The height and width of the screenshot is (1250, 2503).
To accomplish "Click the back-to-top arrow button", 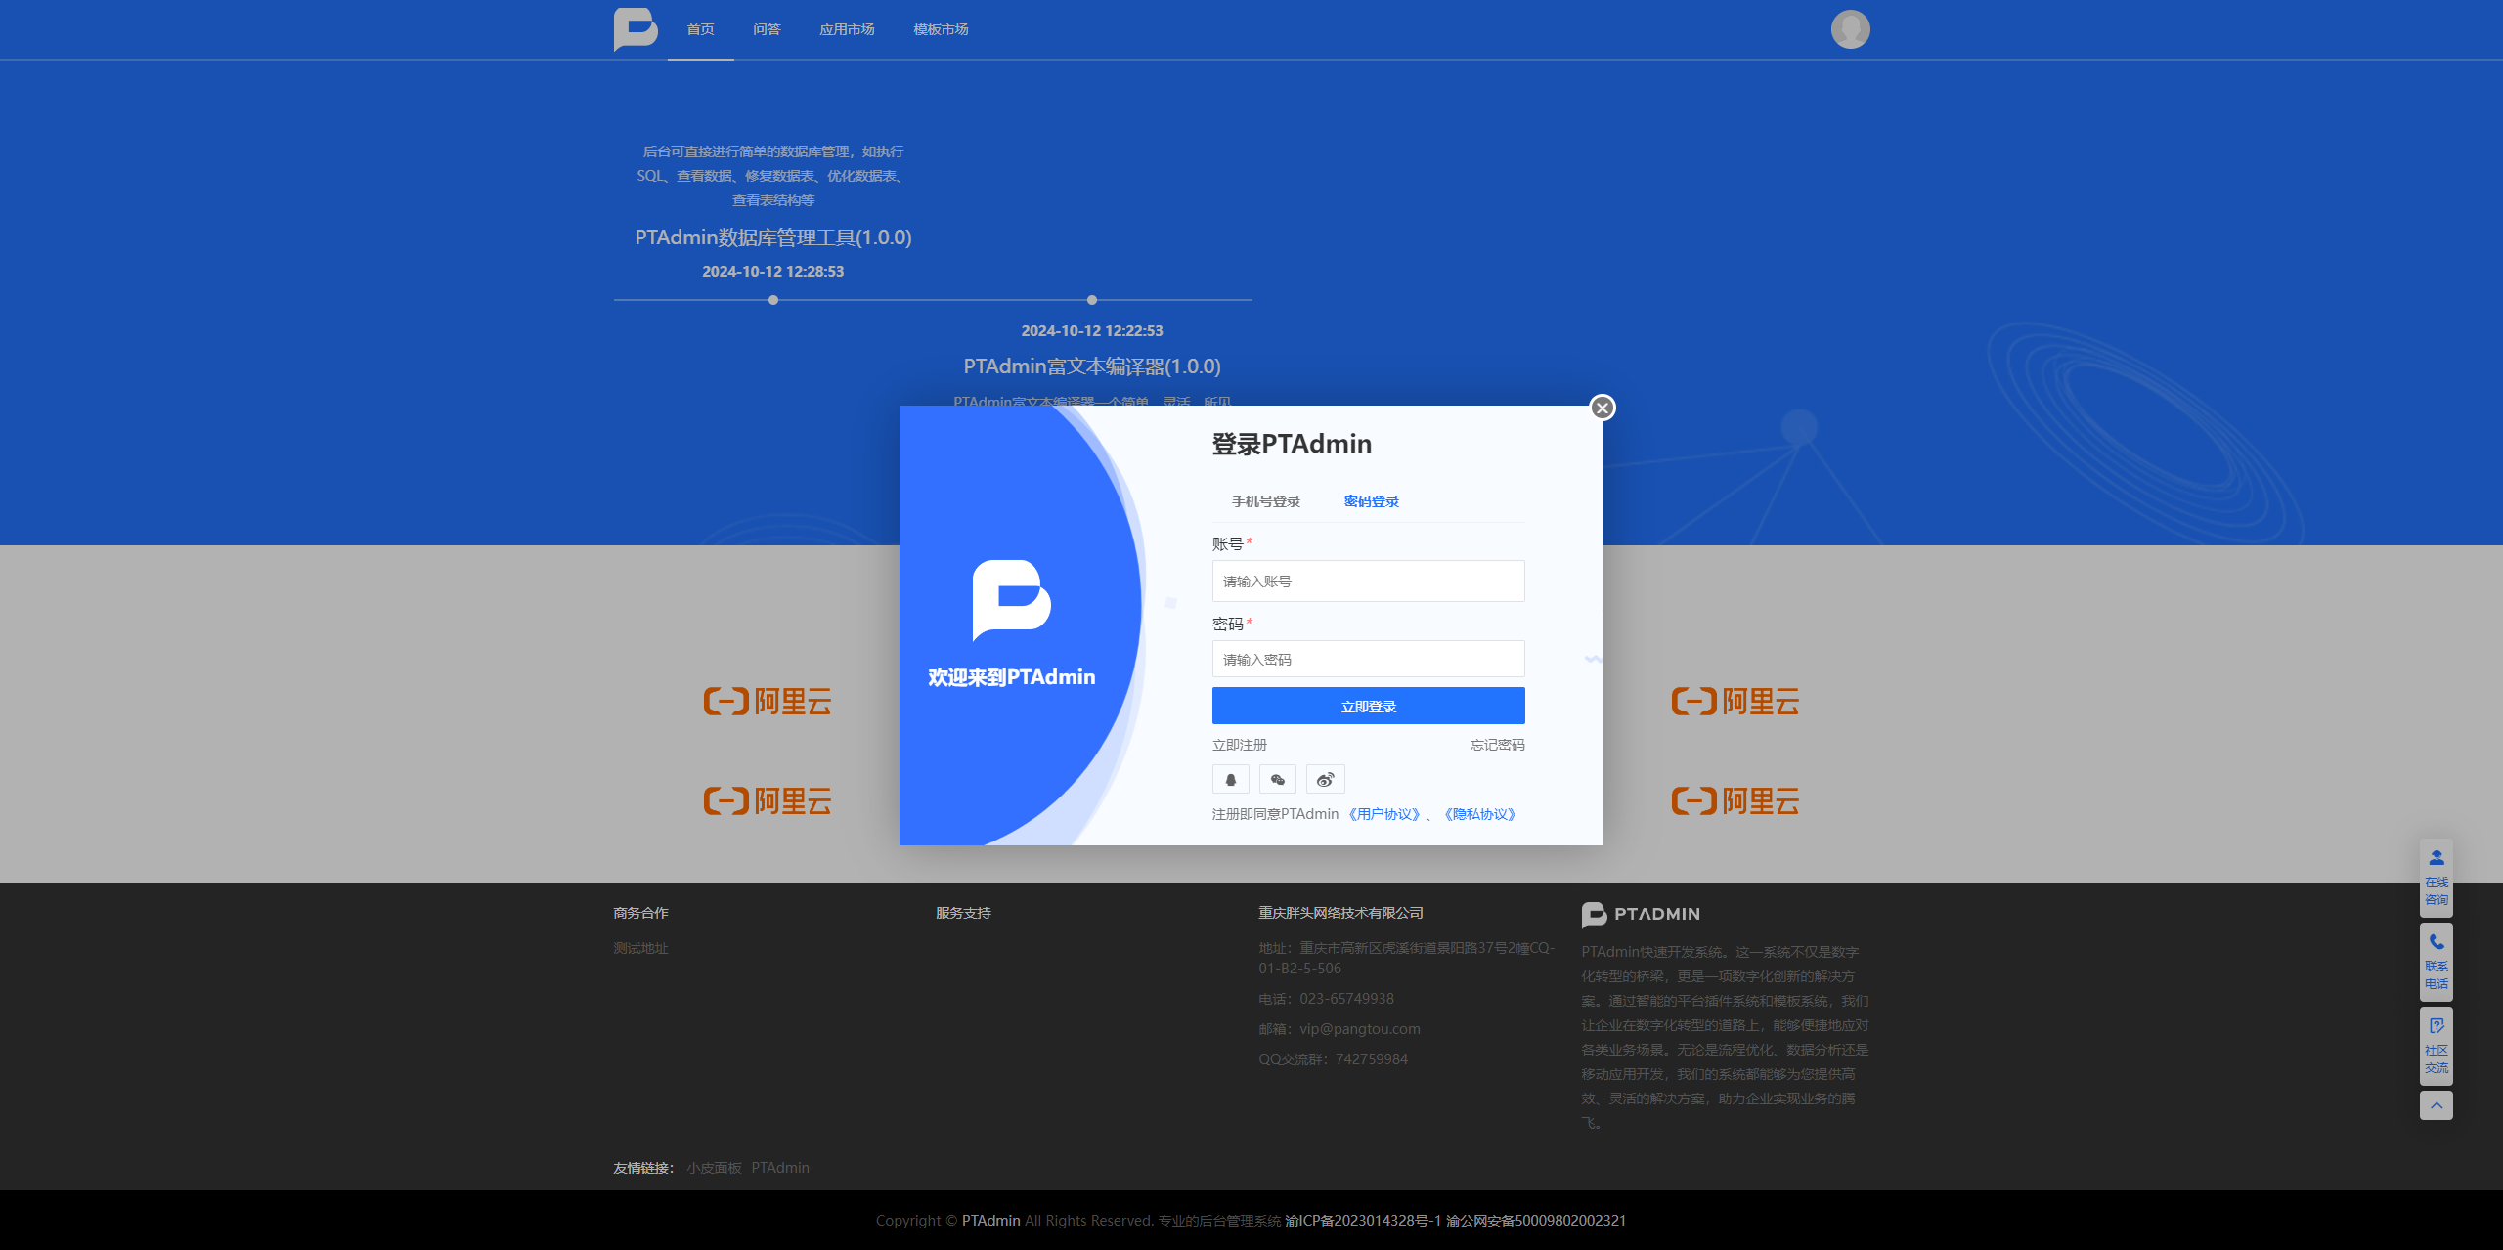I will [2436, 1105].
